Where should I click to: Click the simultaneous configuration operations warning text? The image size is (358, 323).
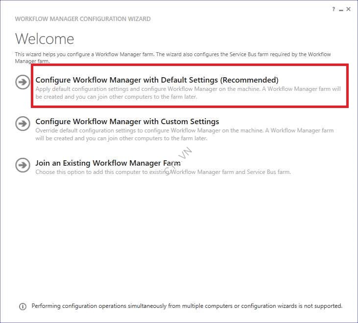(187, 306)
